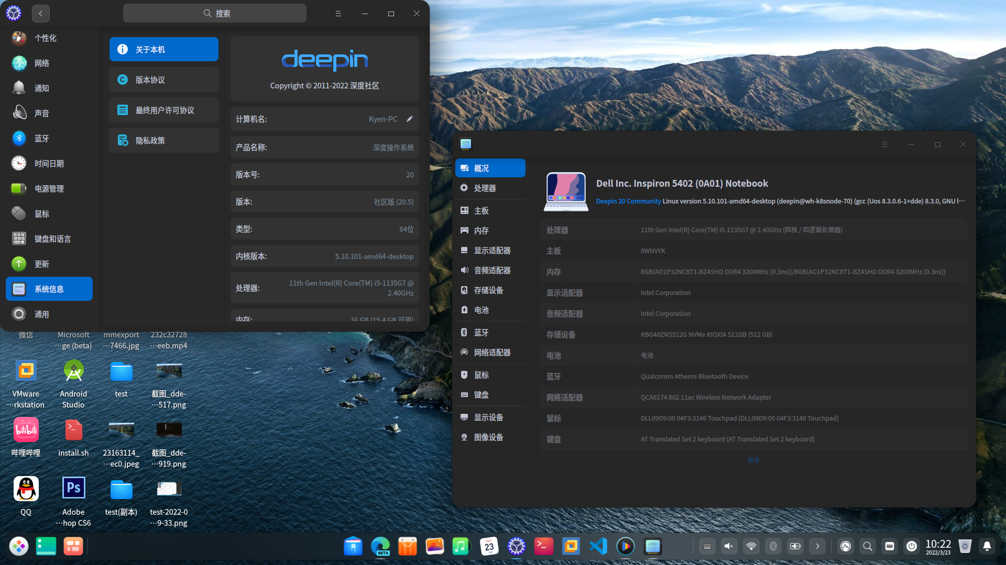Switch to the 版本协议 tab
This screenshot has height=565, width=1006.
(163, 80)
